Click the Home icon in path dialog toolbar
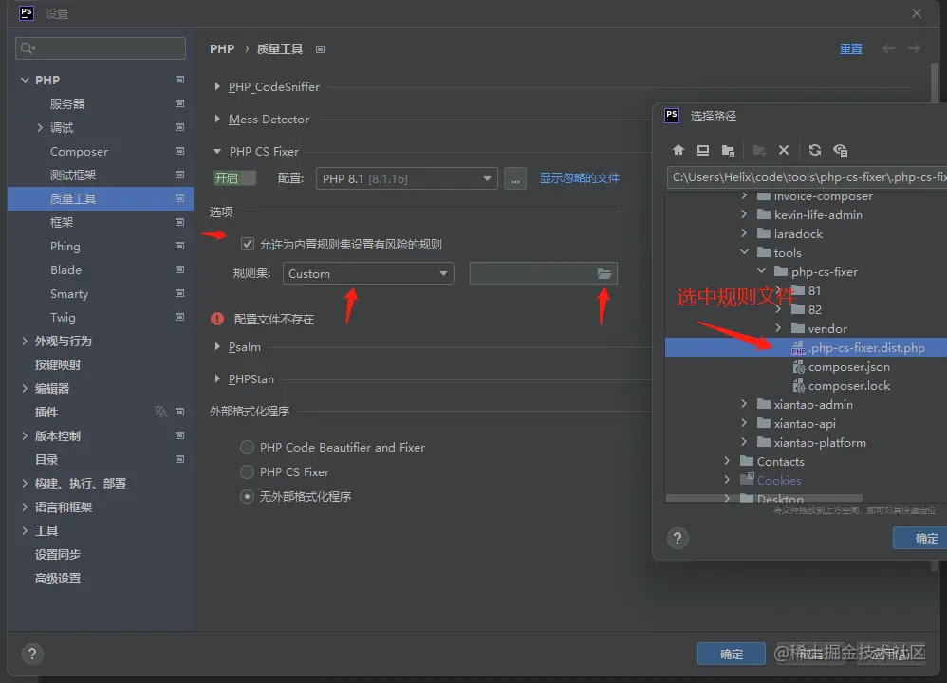Viewport: 947px width, 683px height. pos(678,151)
